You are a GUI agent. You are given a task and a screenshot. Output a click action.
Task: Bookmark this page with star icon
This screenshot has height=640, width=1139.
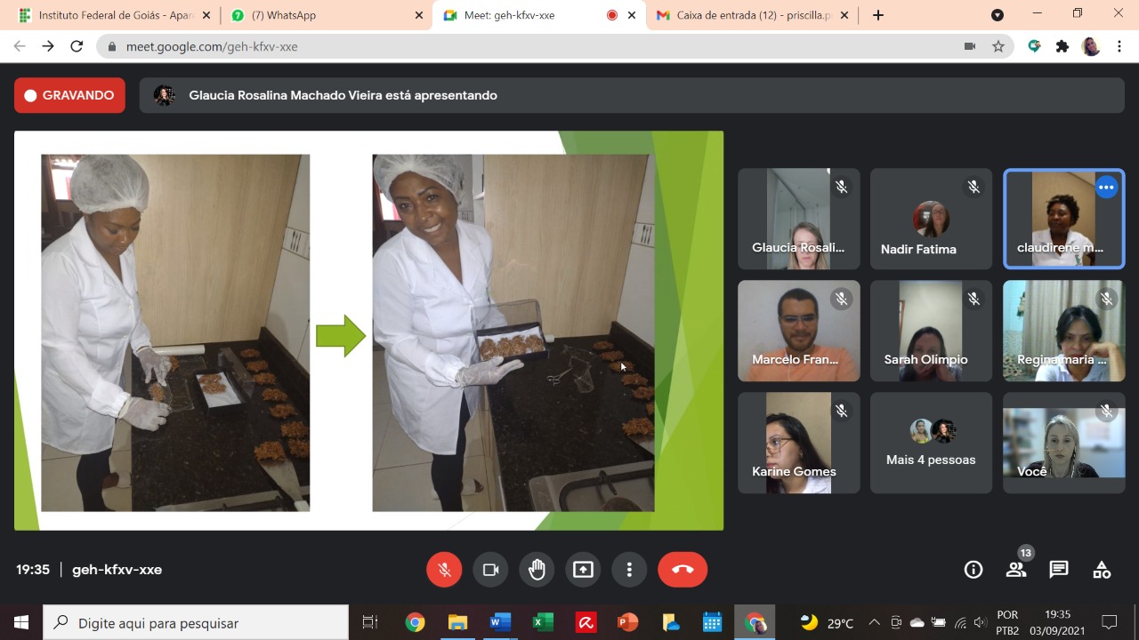(x=998, y=46)
